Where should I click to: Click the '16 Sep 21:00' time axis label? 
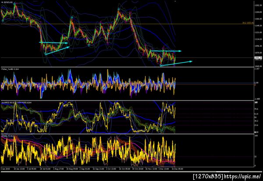98,169
